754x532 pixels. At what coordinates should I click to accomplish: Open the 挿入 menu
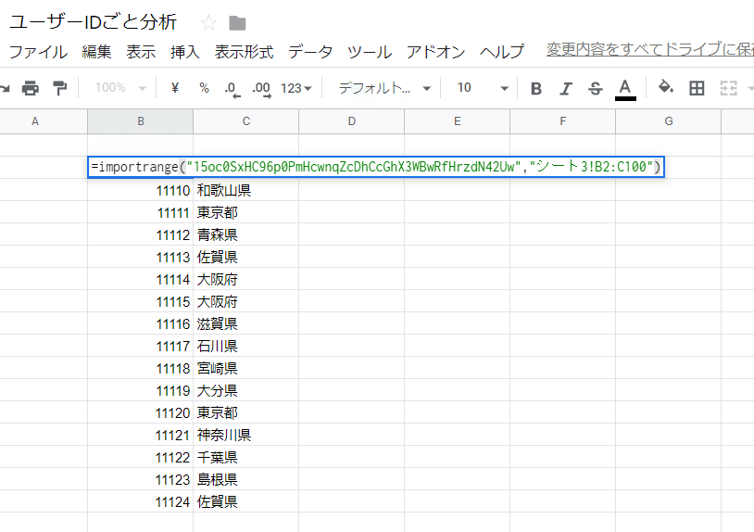coord(185,52)
